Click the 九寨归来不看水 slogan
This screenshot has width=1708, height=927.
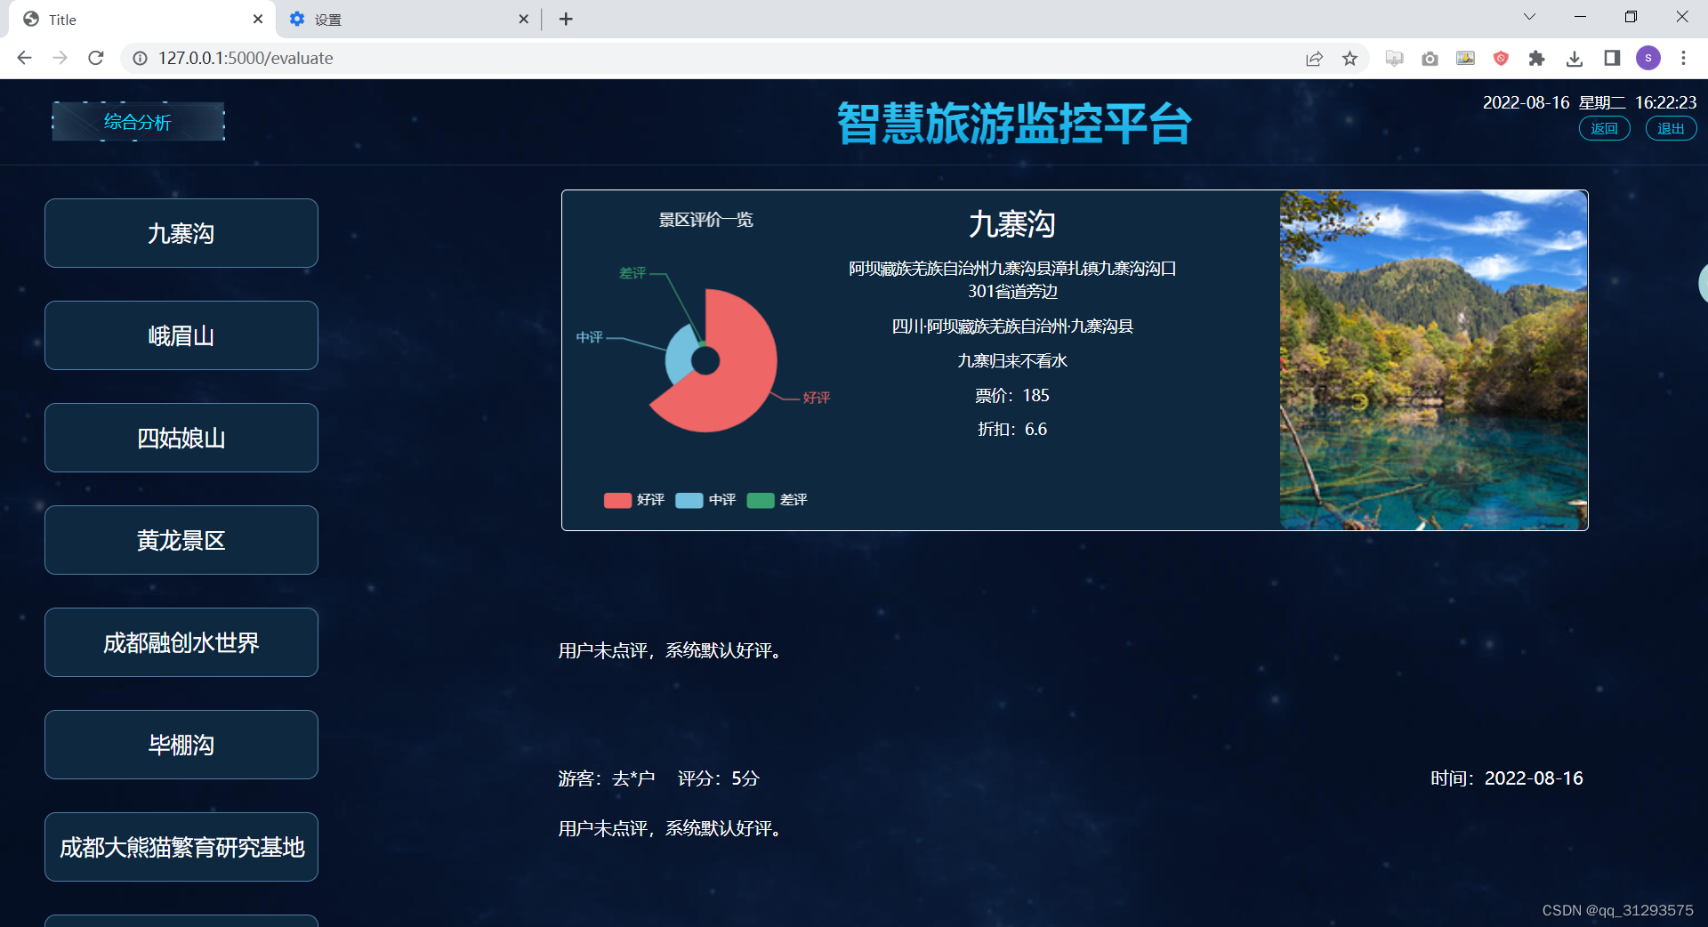pyautogui.click(x=1012, y=360)
